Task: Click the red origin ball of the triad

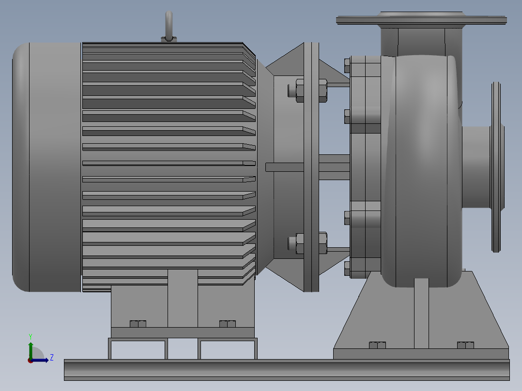Action: 30,361
